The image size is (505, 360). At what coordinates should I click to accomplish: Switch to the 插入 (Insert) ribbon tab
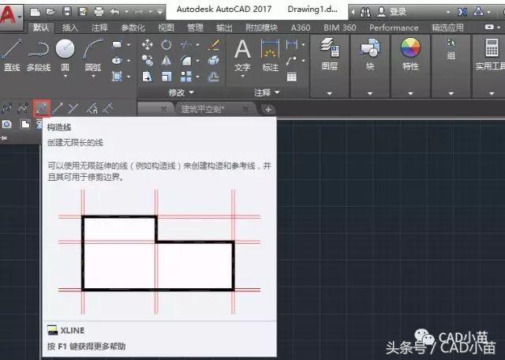coord(70,28)
